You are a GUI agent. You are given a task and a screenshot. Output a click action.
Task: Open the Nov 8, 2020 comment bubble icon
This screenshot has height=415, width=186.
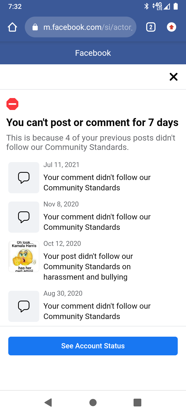tap(24, 217)
